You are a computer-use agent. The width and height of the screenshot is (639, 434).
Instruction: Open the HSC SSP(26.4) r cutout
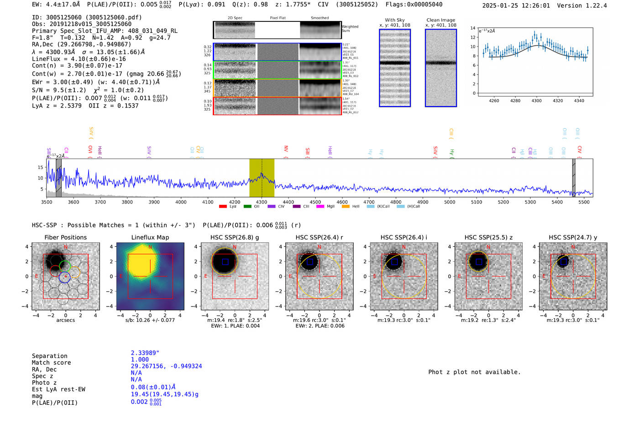[x=319, y=276]
